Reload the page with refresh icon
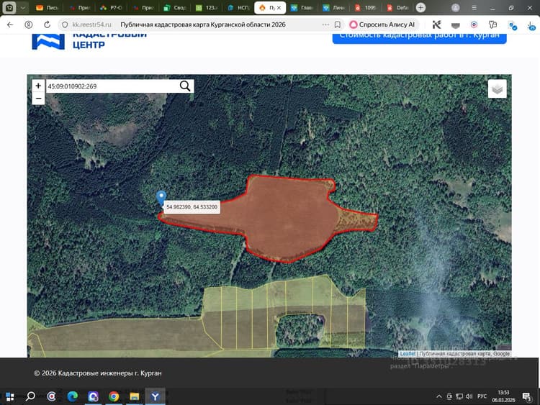540x405 pixels. (x=48, y=24)
